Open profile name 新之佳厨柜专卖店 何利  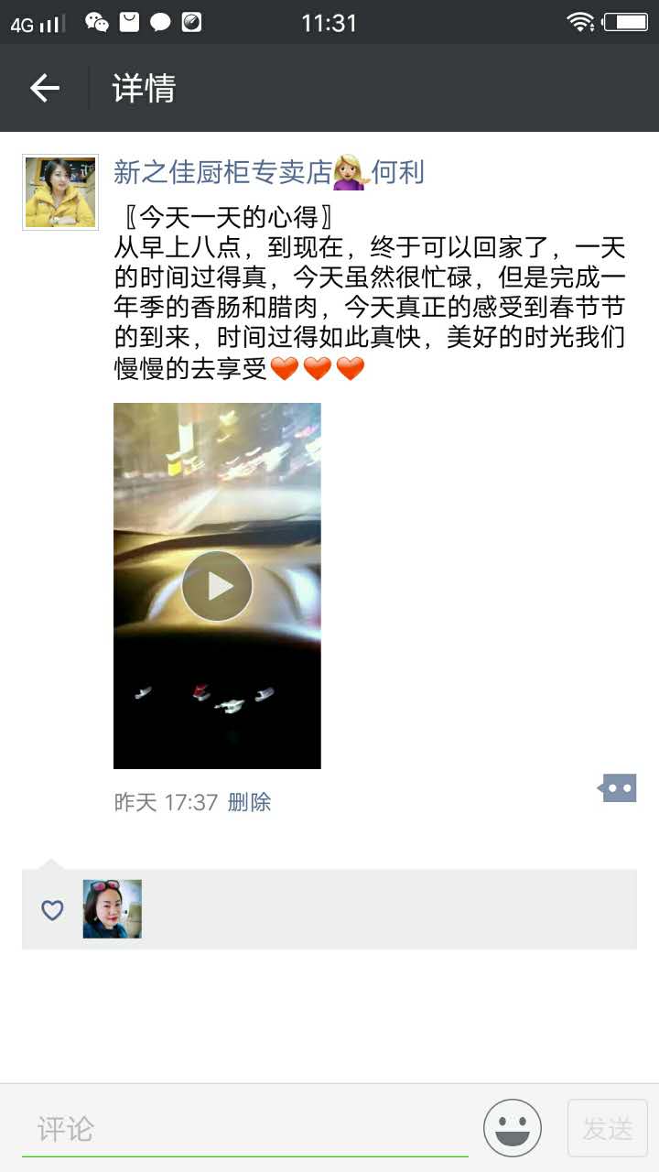pyautogui.click(x=269, y=171)
